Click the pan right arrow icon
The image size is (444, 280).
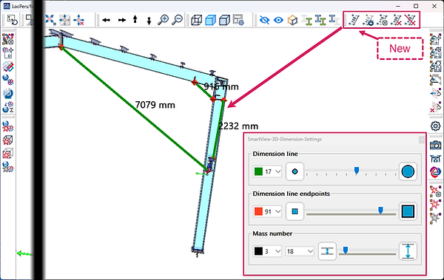coord(122,20)
